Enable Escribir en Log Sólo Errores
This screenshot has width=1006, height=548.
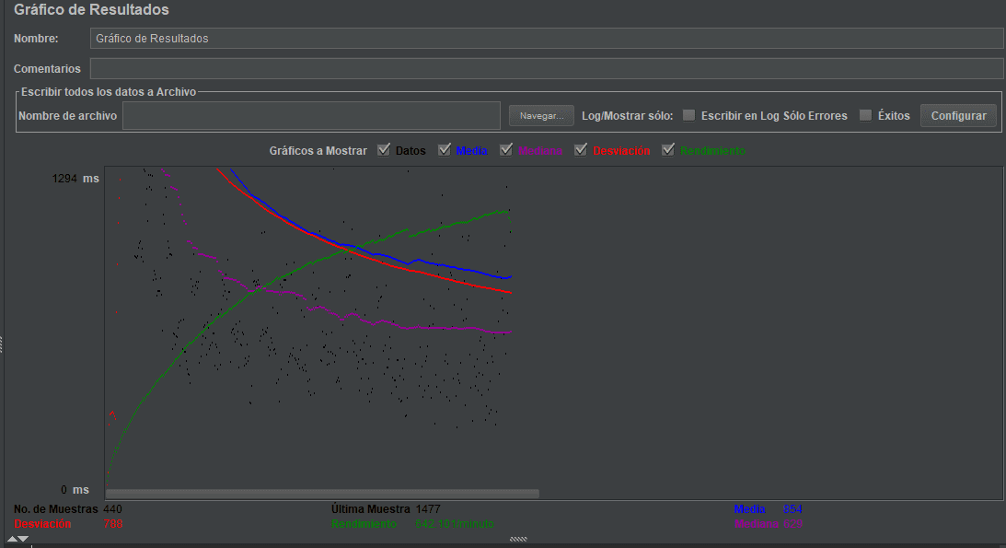(x=688, y=115)
